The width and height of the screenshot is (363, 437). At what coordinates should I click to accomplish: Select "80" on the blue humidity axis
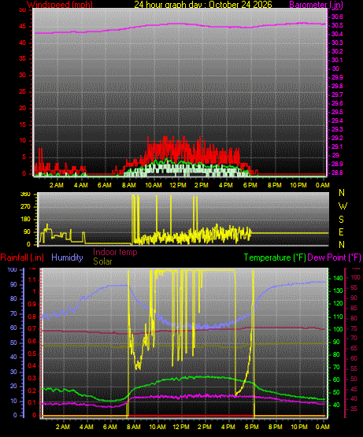13,298
